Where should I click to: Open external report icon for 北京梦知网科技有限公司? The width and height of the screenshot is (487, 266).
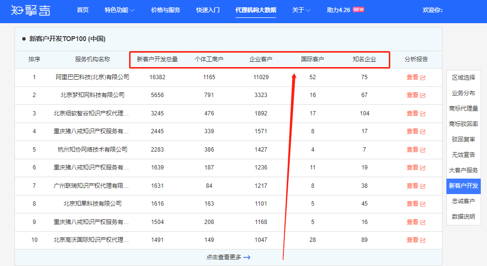pyautogui.click(x=423, y=96)
